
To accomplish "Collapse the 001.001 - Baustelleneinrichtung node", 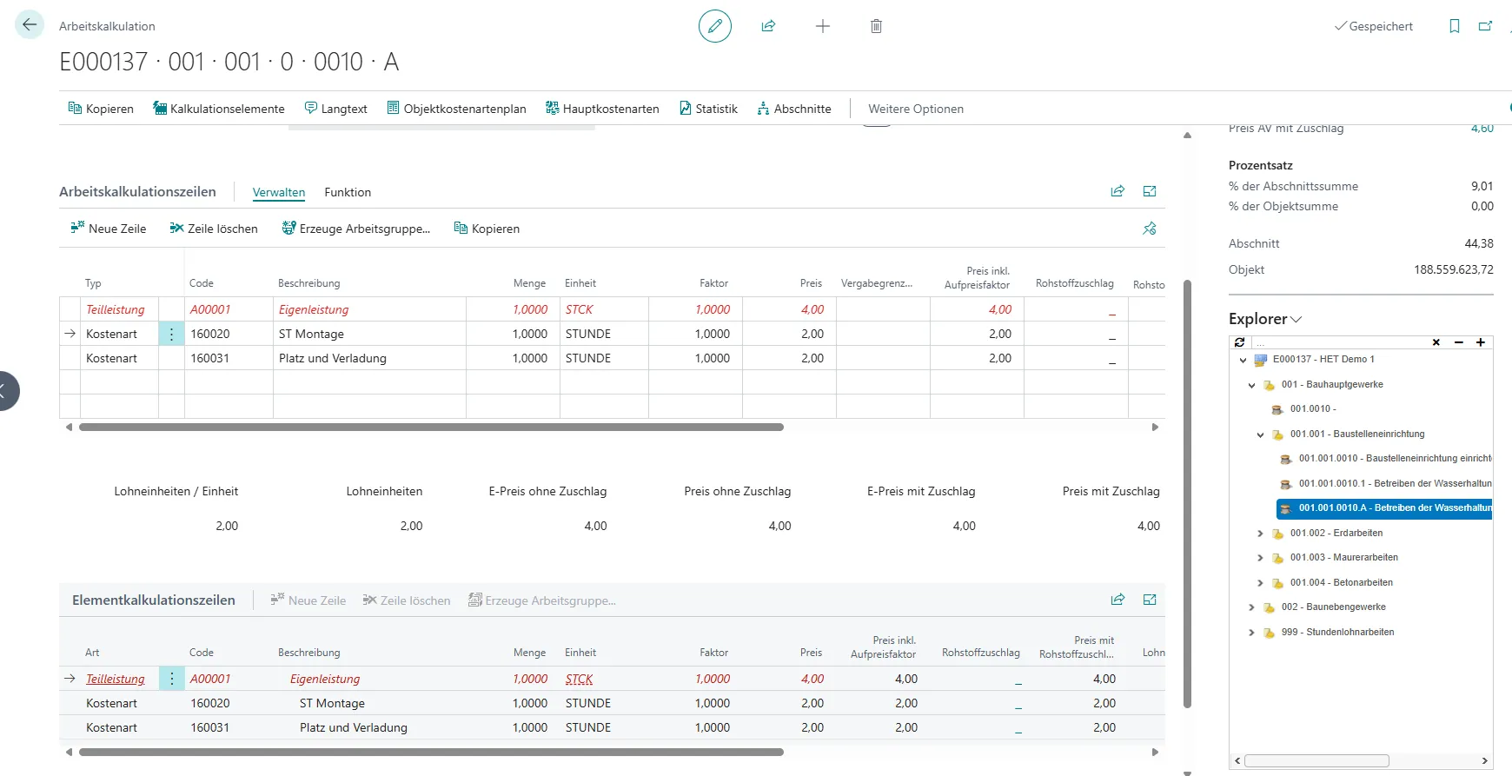I will 1260,434.
